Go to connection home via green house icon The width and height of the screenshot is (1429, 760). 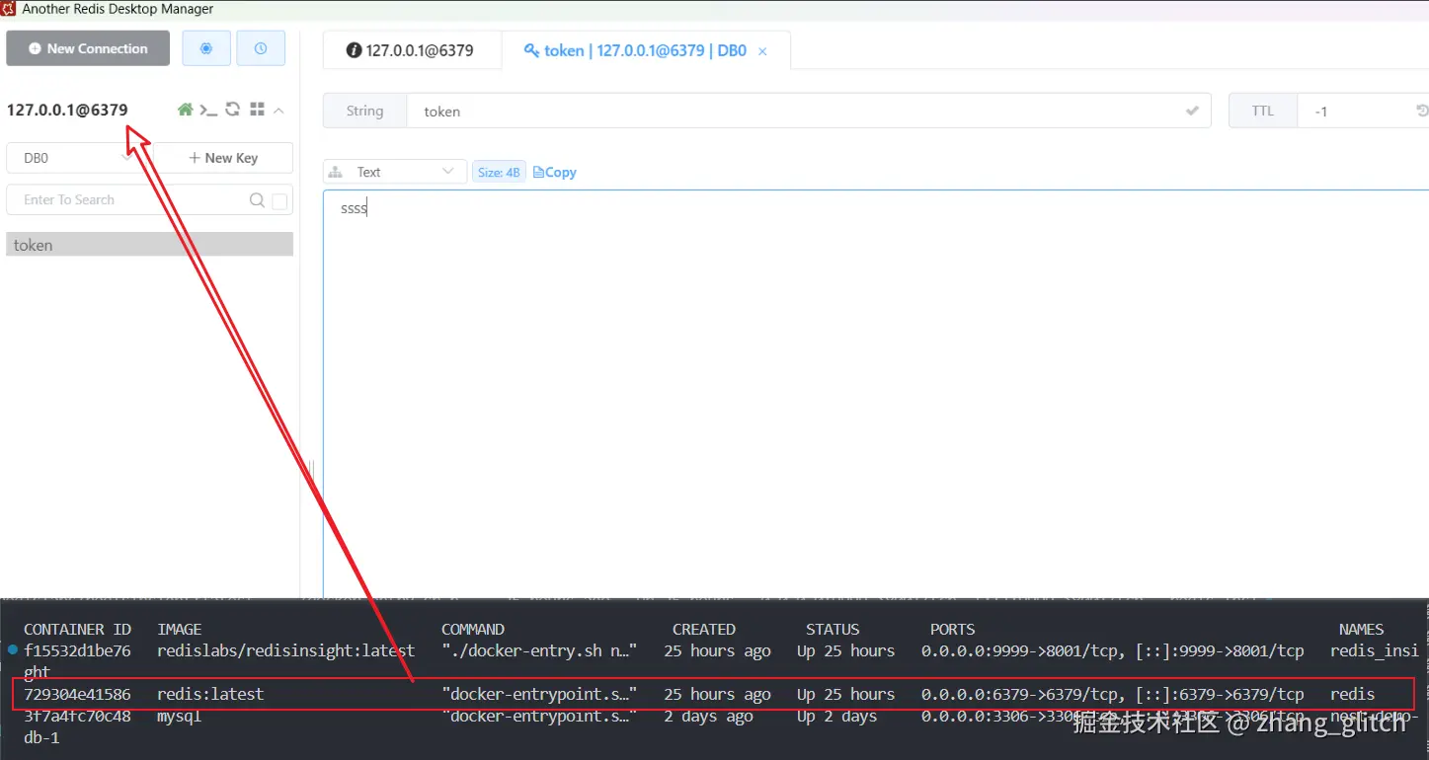point(185,110)
